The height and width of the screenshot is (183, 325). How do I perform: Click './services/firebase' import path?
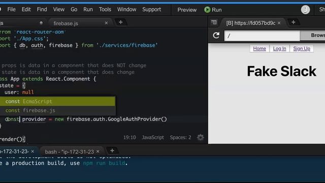click(127, 45)
